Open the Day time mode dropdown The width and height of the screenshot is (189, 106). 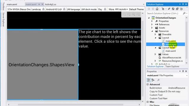tap(100, 9)
